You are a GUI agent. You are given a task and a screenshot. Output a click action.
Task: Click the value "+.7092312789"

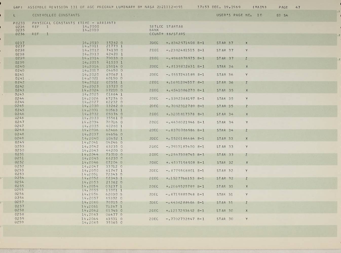click(180, 106)
